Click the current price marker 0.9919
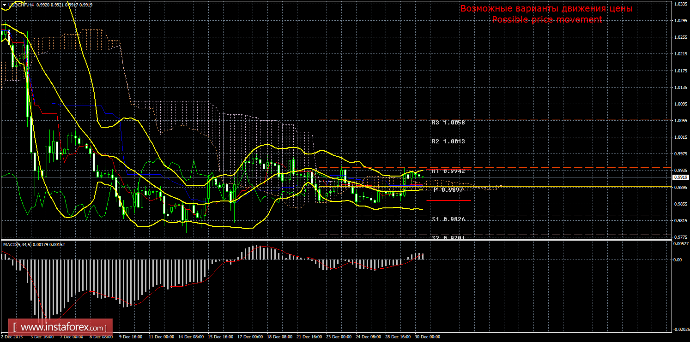The height and width of the screenshot is (342, 690). click(x=680, y=177)
